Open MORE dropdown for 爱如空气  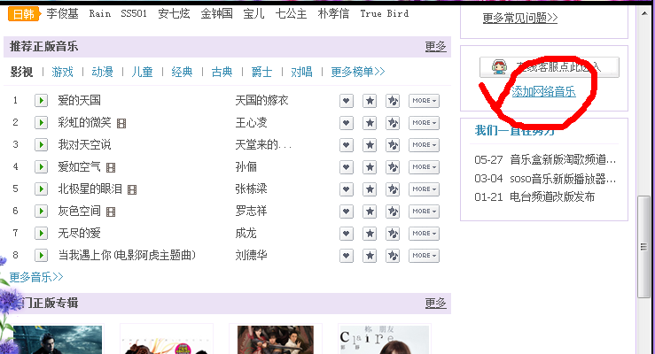click(424, 166)
